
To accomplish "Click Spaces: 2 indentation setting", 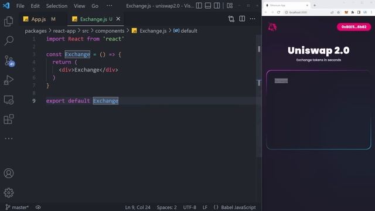I will click(x=166, y=207).
